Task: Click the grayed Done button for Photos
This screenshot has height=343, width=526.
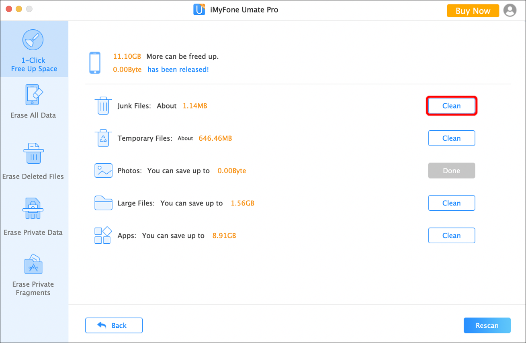Action: [x=451, y=171]
